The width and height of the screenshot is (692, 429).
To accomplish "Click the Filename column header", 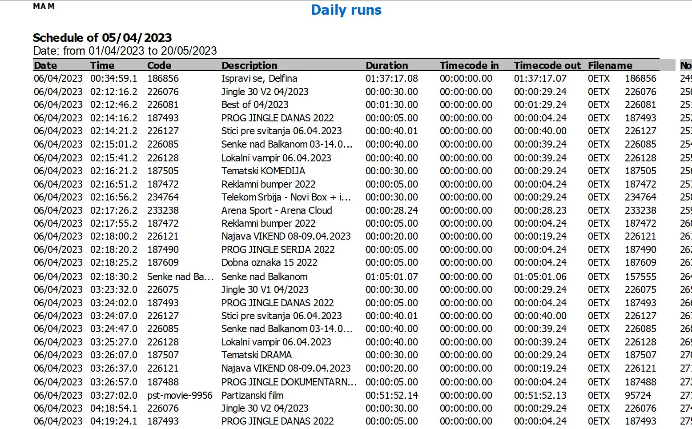I will [x=610, y=65].
